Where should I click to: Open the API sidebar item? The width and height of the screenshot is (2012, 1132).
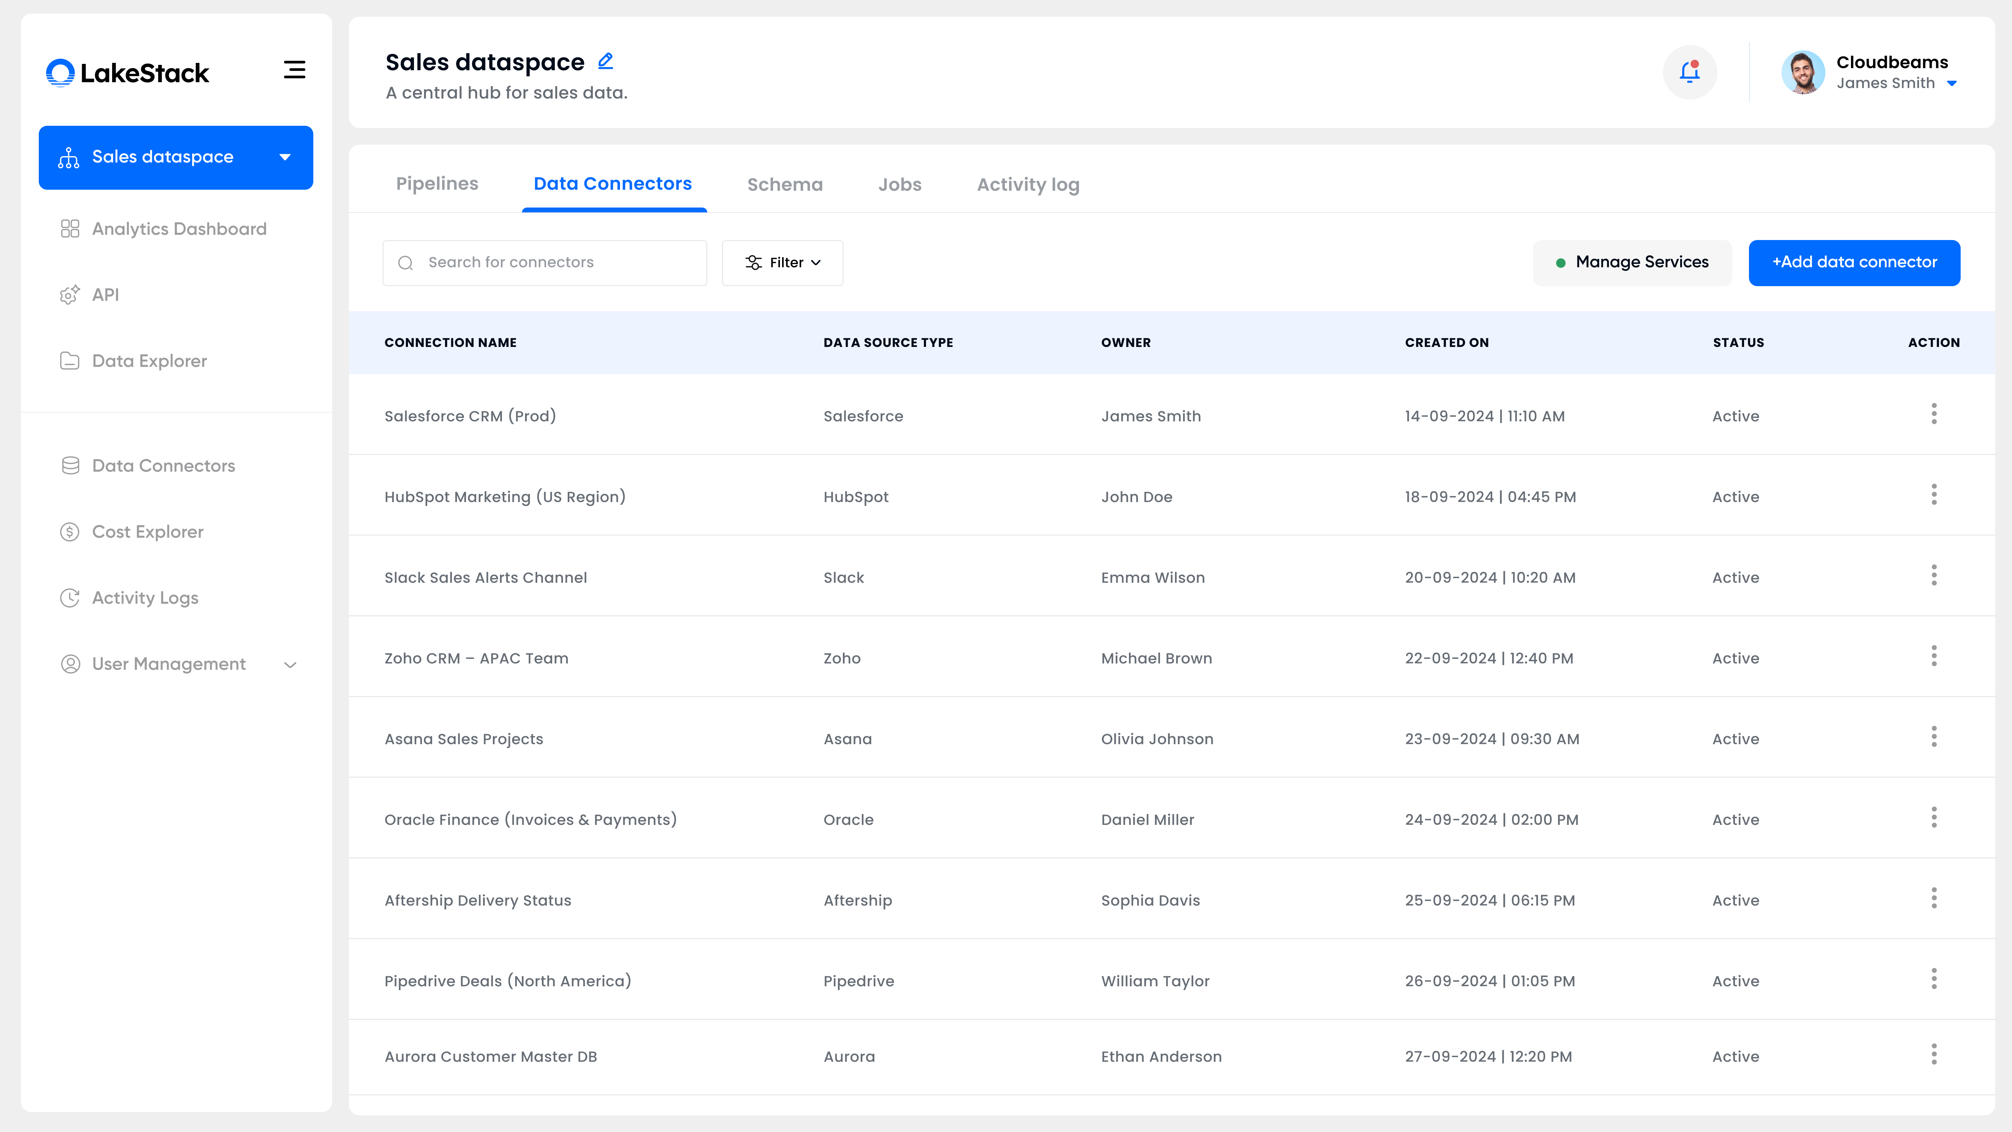point(105,295)
